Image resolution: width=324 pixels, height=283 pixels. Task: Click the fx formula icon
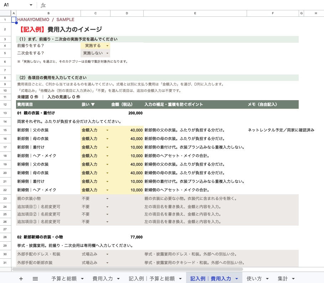[x=43, y=5]
